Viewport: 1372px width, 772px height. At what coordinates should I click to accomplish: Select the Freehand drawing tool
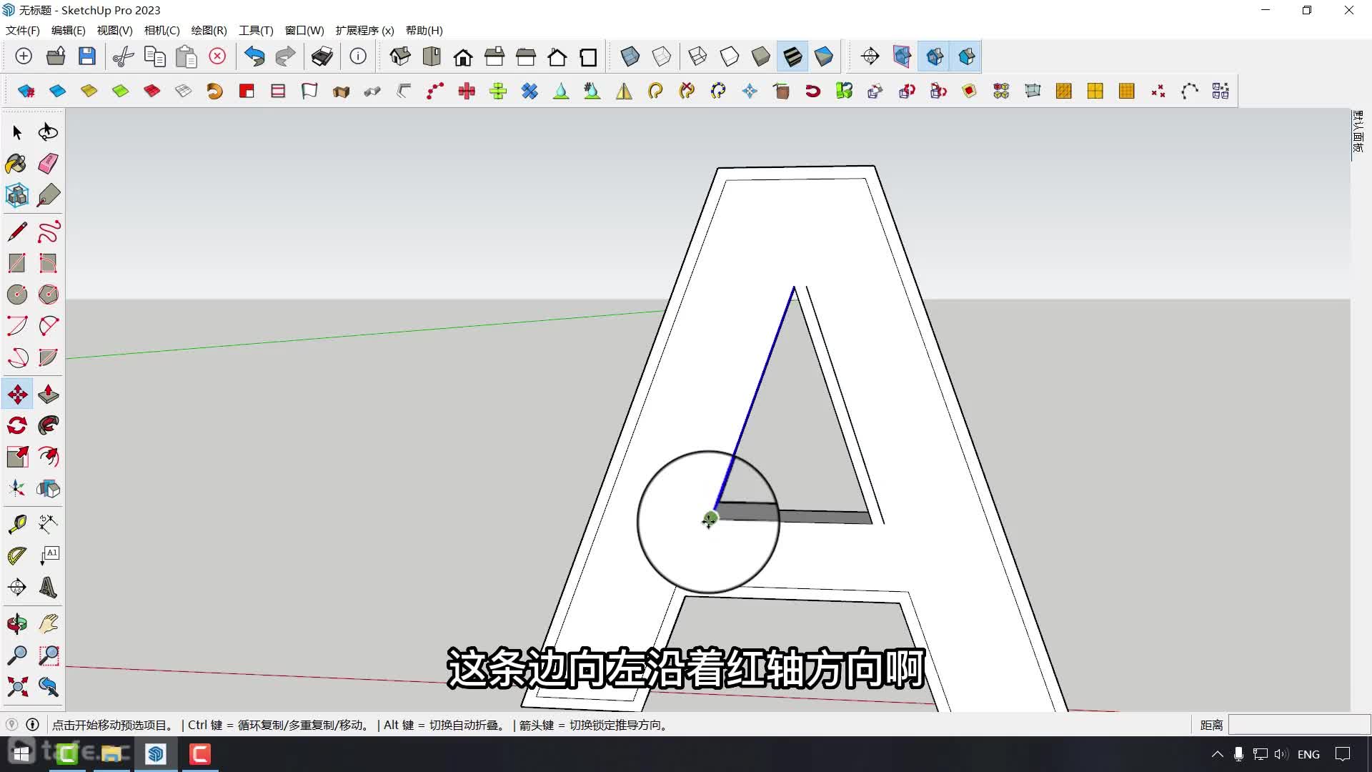point(49,232)
